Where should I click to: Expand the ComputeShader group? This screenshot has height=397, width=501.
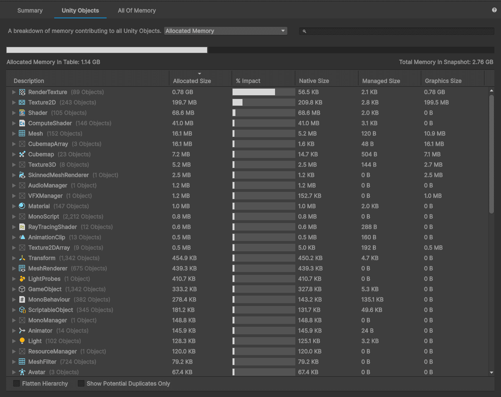[14, 123]
